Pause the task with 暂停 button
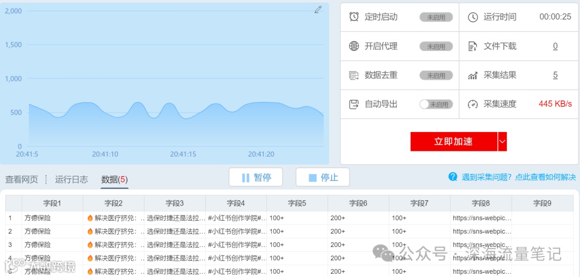This screenshot has width=580, height=277. pyautogui.click(x=256, y=178)
